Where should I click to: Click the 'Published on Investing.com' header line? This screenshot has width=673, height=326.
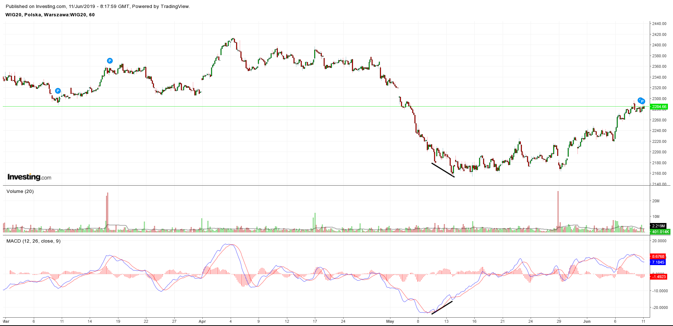click(x=98, y=6)
